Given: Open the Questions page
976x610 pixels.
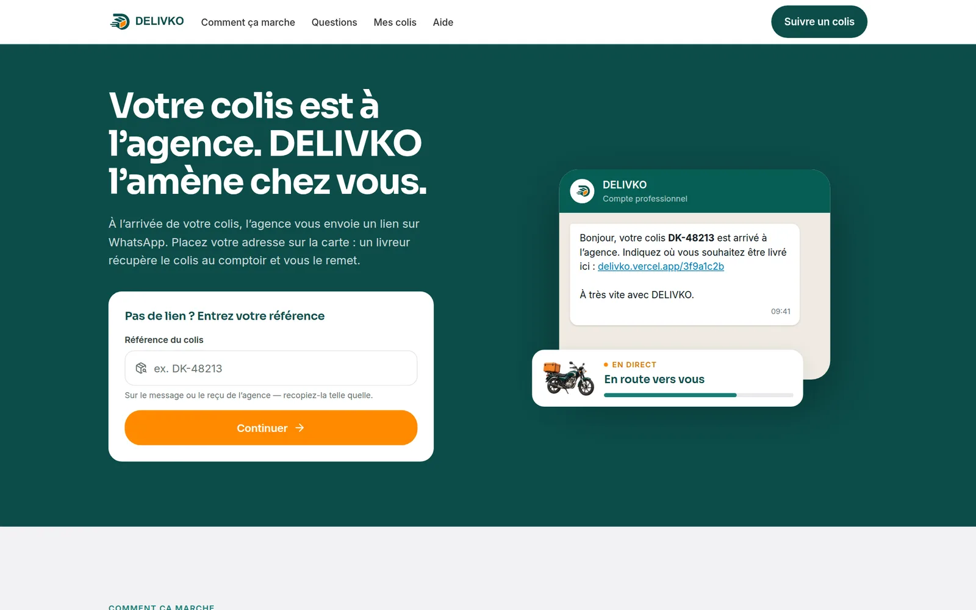Looking at the screenshot, I should point(334,22).
